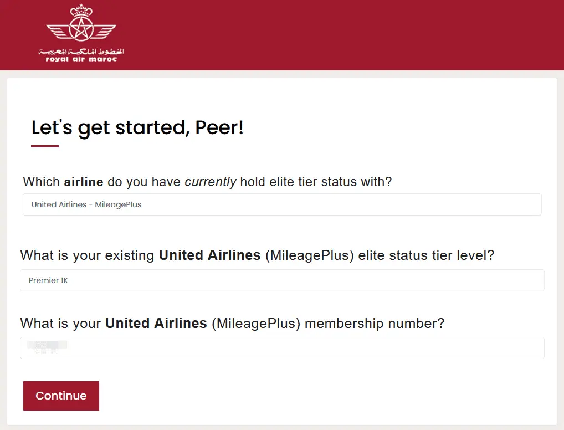Image resolution: width=564 pixels, height=430 pixels.
Task: Click the Arabic script text in the logo
Action: [81, 52]
